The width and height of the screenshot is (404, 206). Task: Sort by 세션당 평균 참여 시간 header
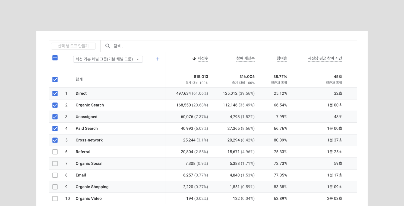tap(325, 58)
